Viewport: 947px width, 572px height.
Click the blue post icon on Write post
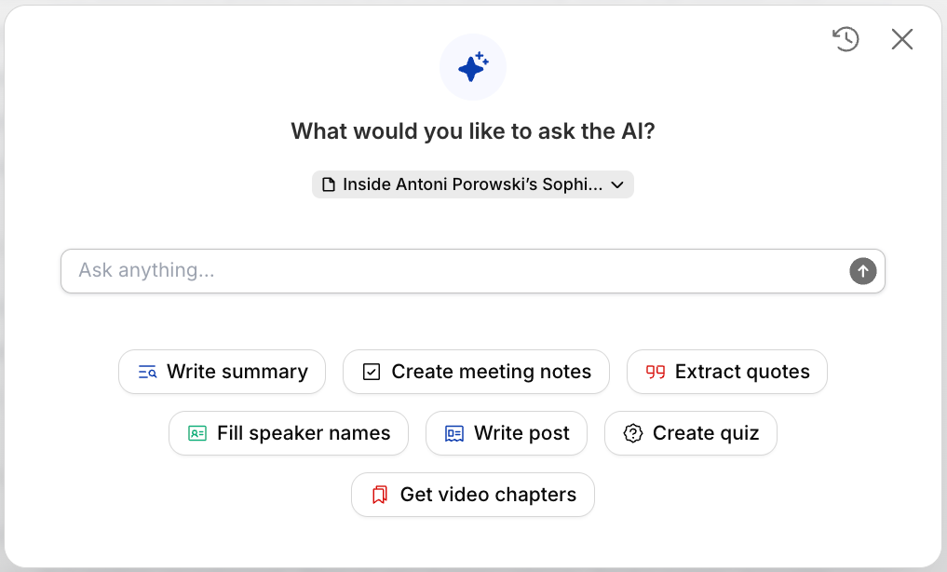click(x=453, y=433)
